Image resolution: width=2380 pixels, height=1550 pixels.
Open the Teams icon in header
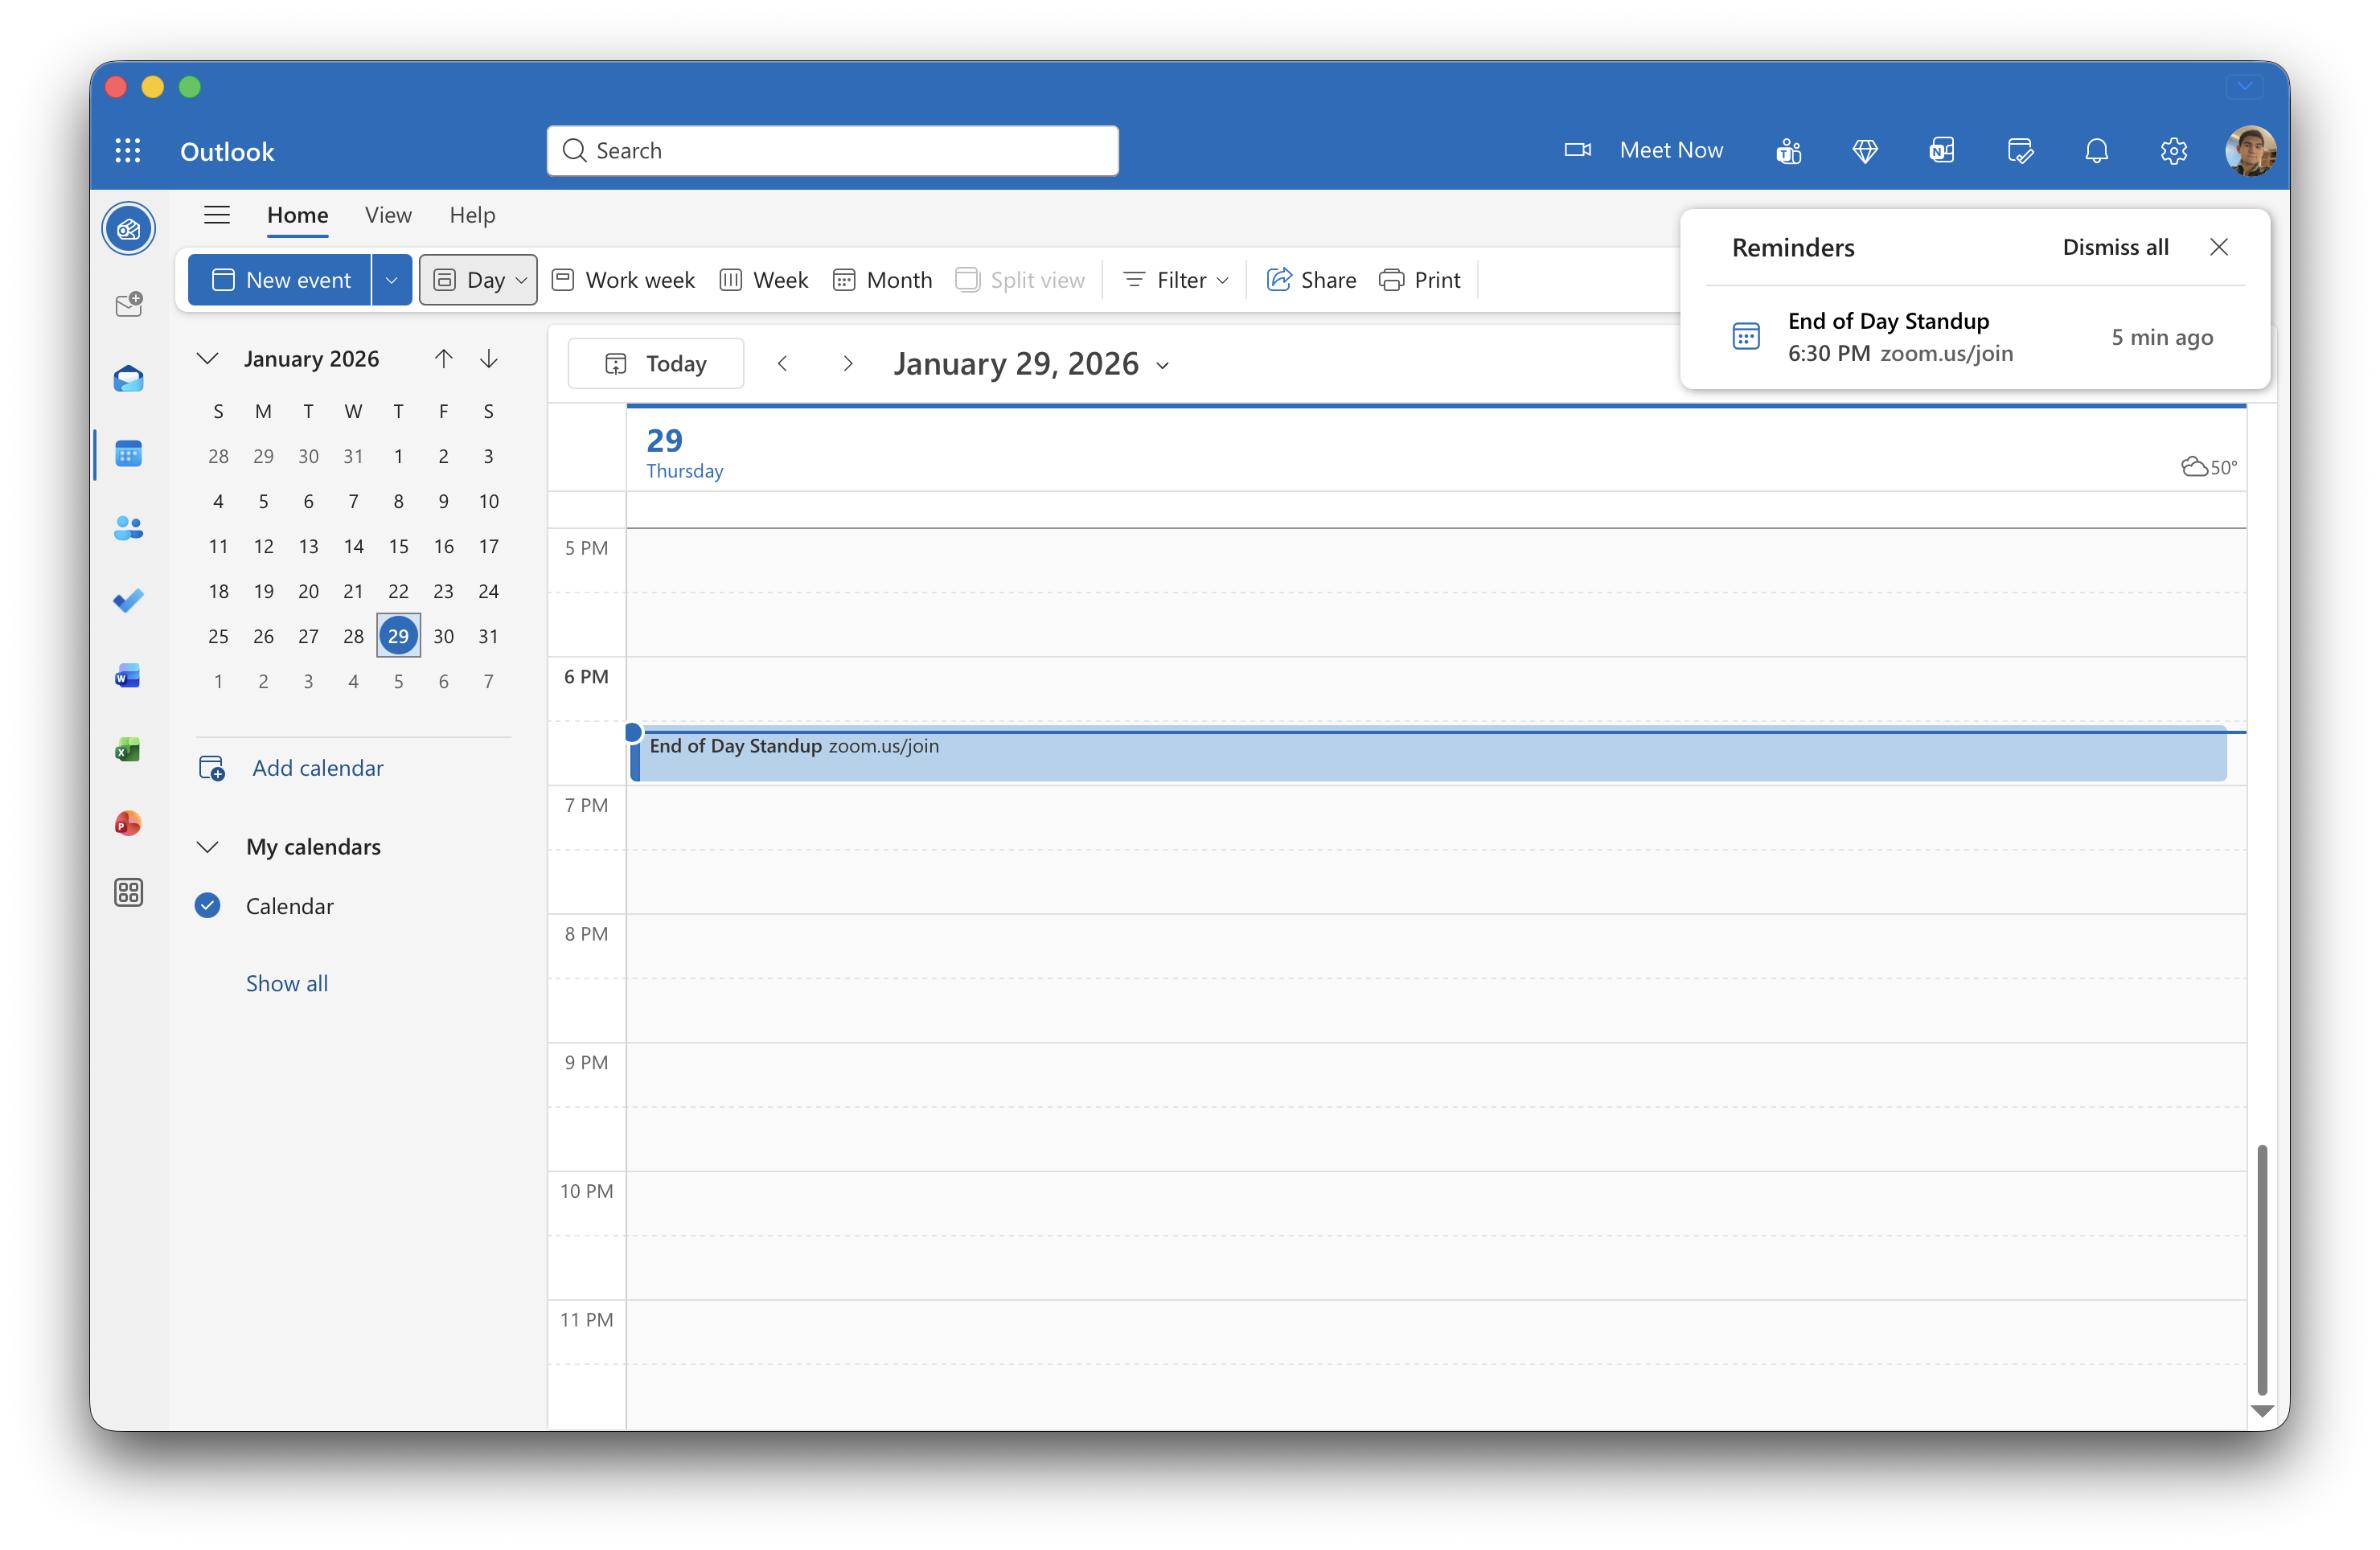point(1788,151)
